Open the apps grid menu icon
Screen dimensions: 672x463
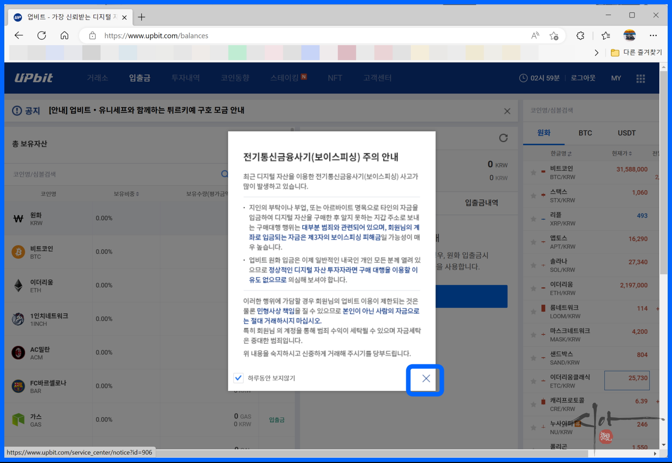point(640,78)
